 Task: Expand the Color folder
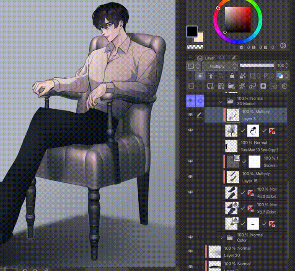[x=222, y=238]
